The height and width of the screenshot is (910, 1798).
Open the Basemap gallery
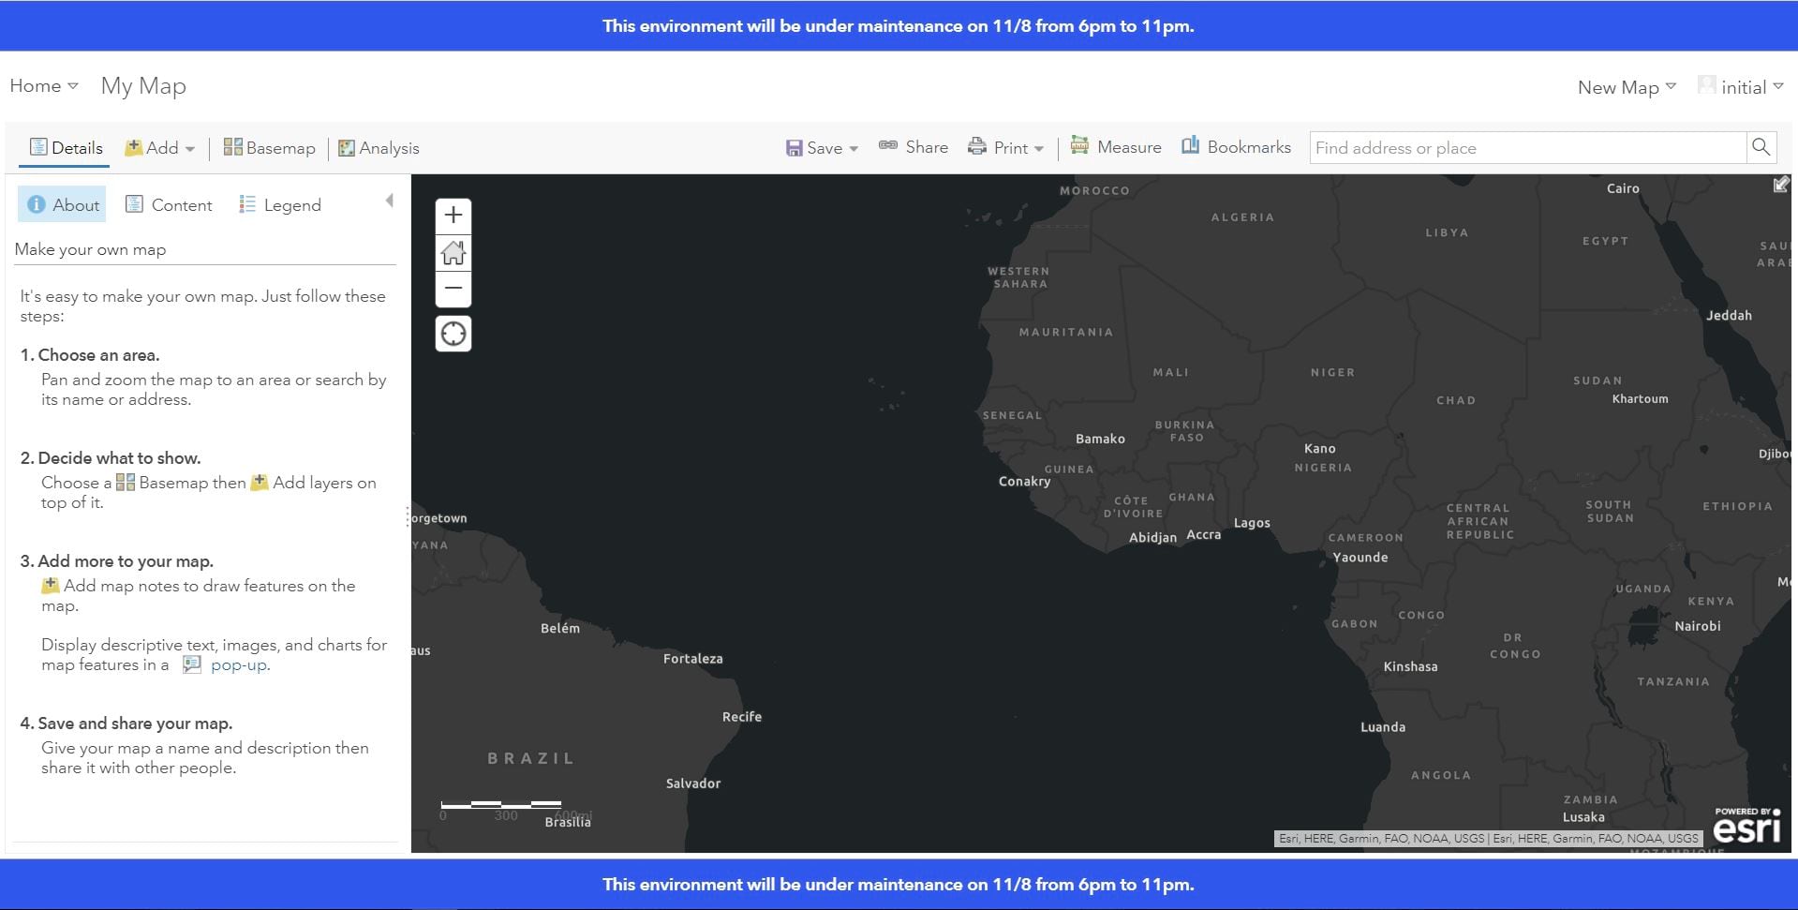(x=269, y=147)
